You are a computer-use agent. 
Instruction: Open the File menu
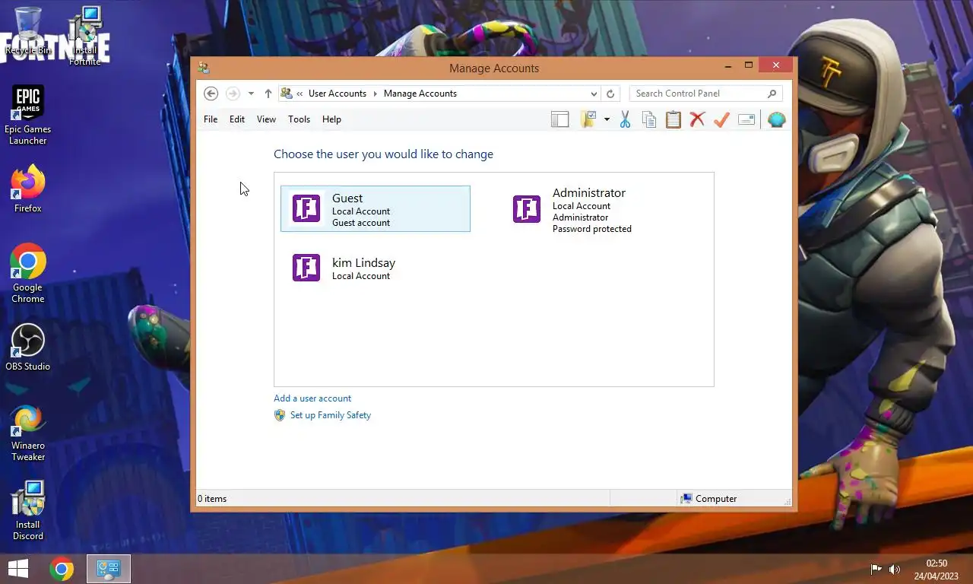coord(211,119)
